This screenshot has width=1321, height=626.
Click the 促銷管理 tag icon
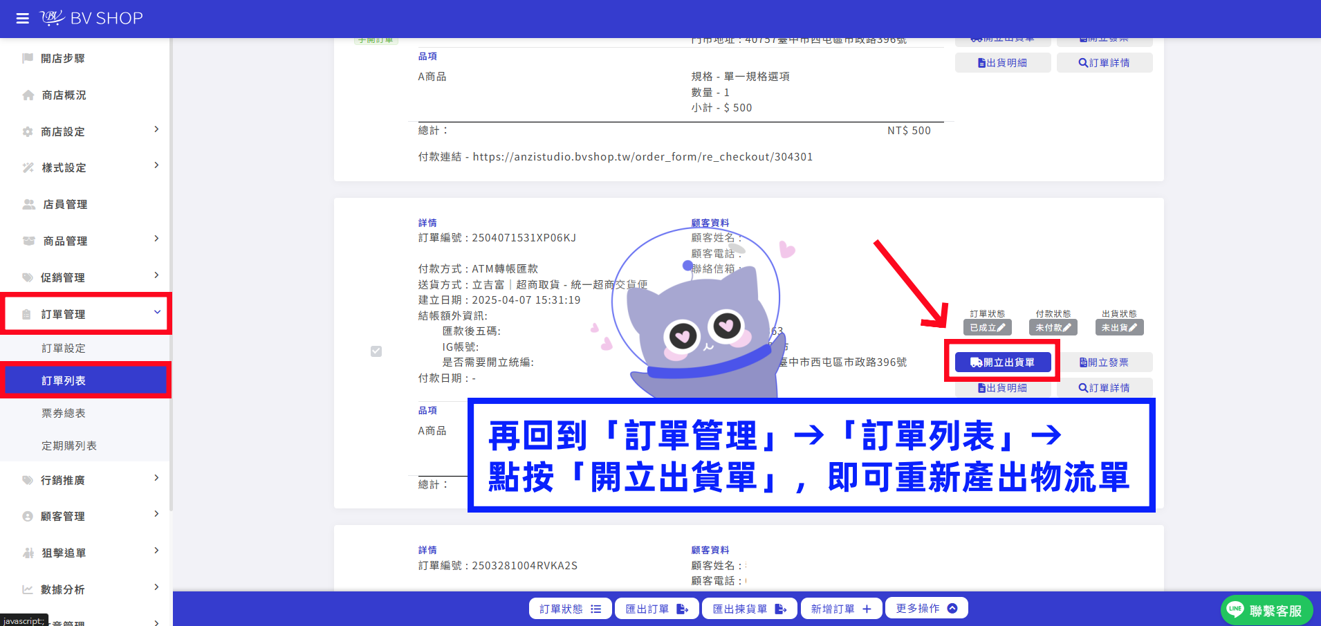pos(28,277)
